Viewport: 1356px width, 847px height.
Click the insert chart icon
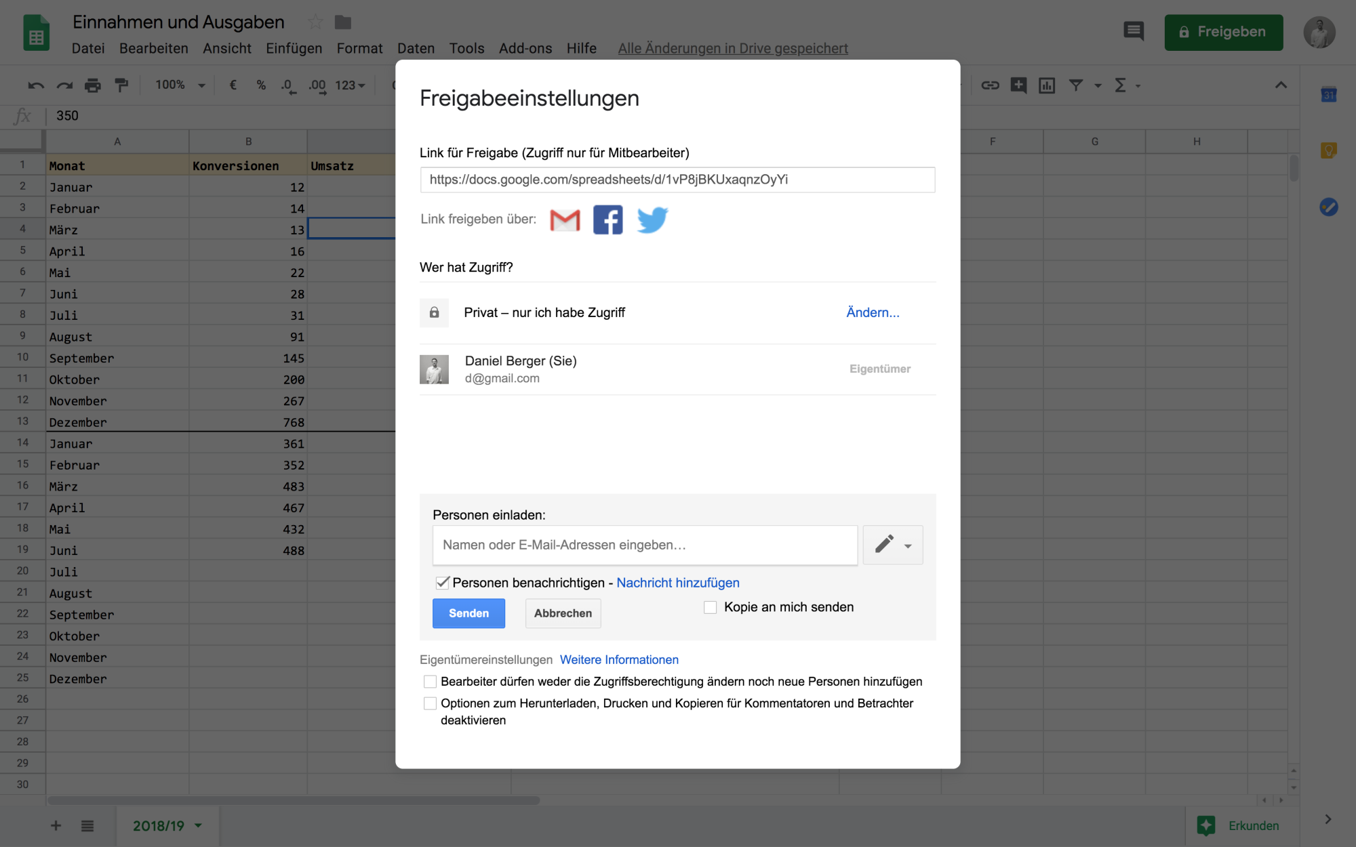click(x=1047, y=85)
